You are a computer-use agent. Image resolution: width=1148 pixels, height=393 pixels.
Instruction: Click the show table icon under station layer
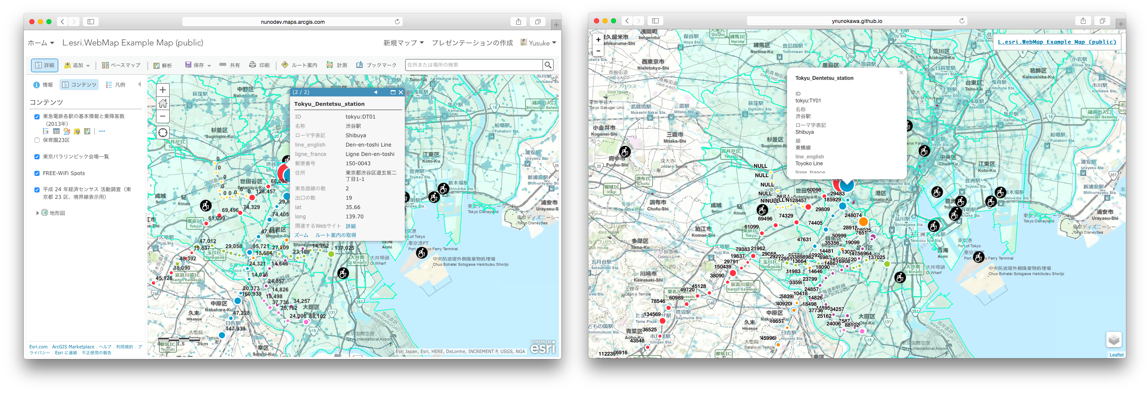(56, 131)
